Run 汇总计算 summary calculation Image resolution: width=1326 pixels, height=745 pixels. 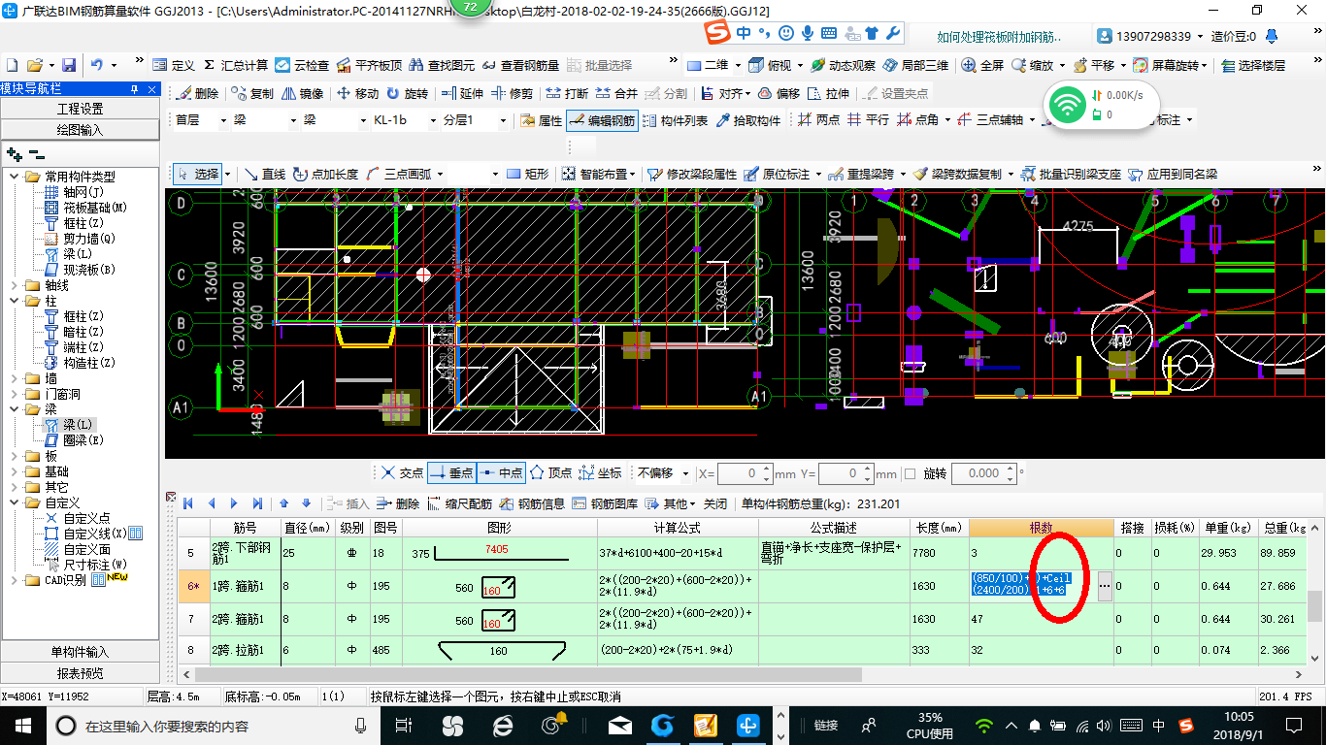pos(235,65)
